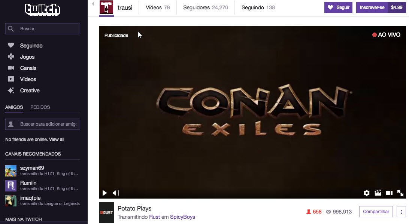Open the more options menu
Image resolution: width=409 pixels, height=224 pixels.
[402, 212]
